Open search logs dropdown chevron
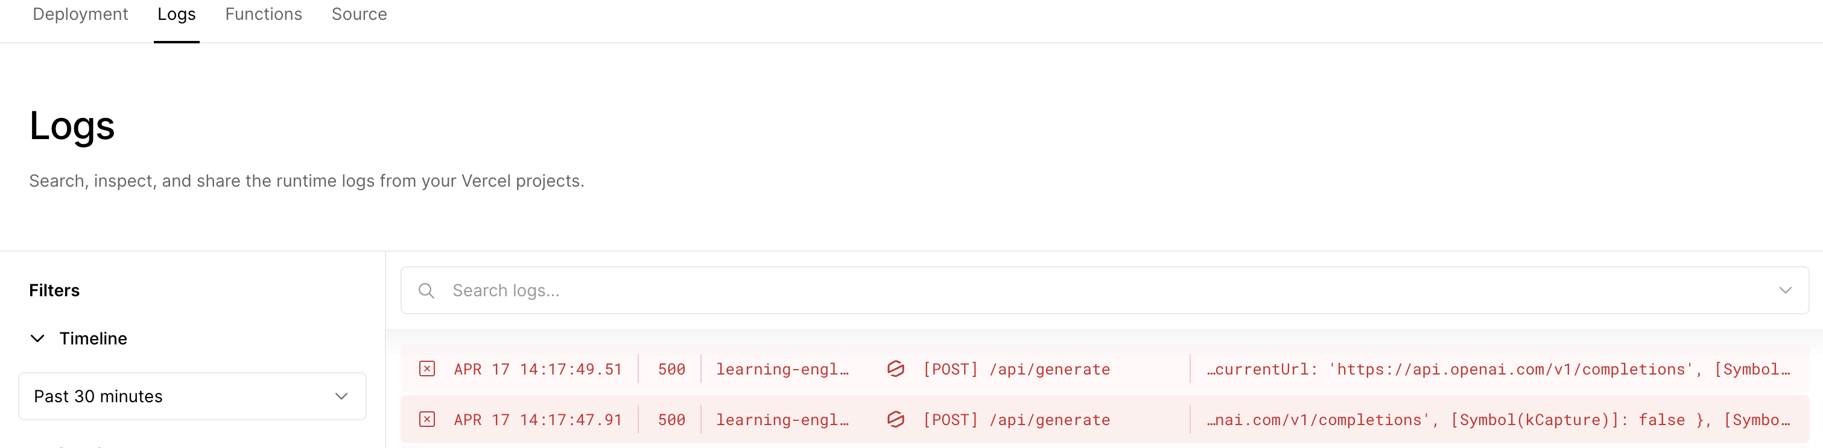 coord(1785,290)
